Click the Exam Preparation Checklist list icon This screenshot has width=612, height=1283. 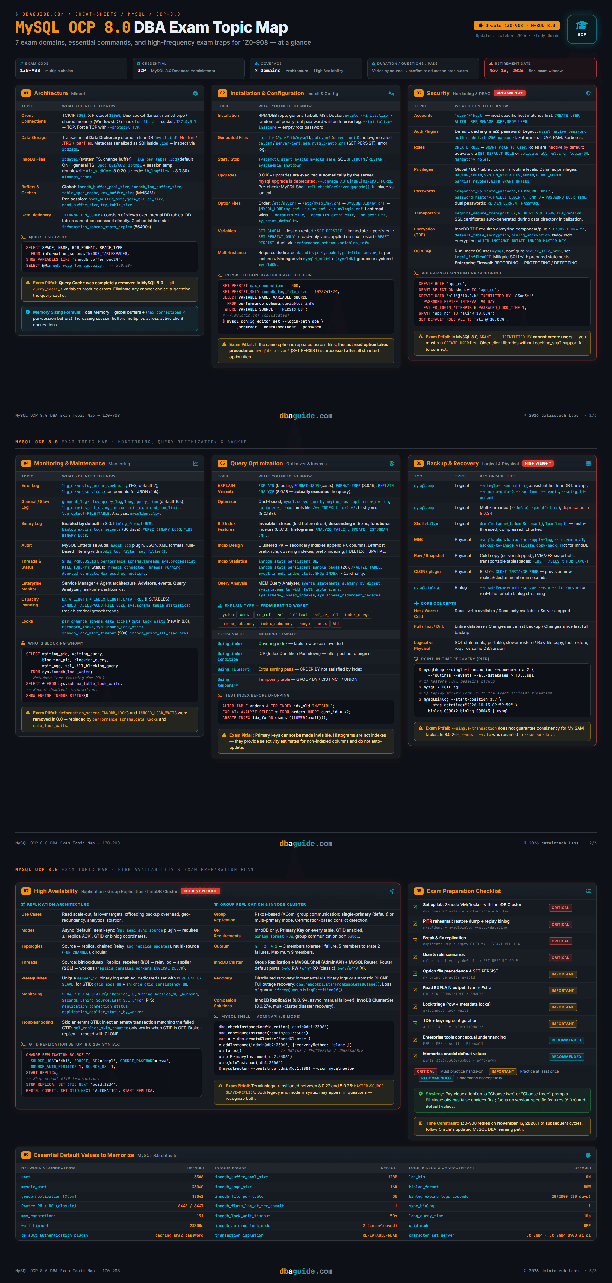tap(588, 891)
